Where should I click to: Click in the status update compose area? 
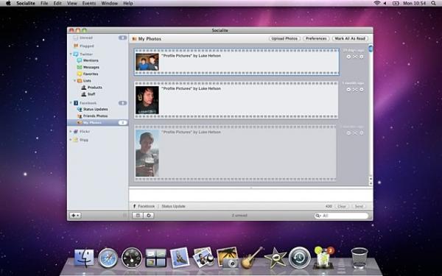click(x=251, y=195)
